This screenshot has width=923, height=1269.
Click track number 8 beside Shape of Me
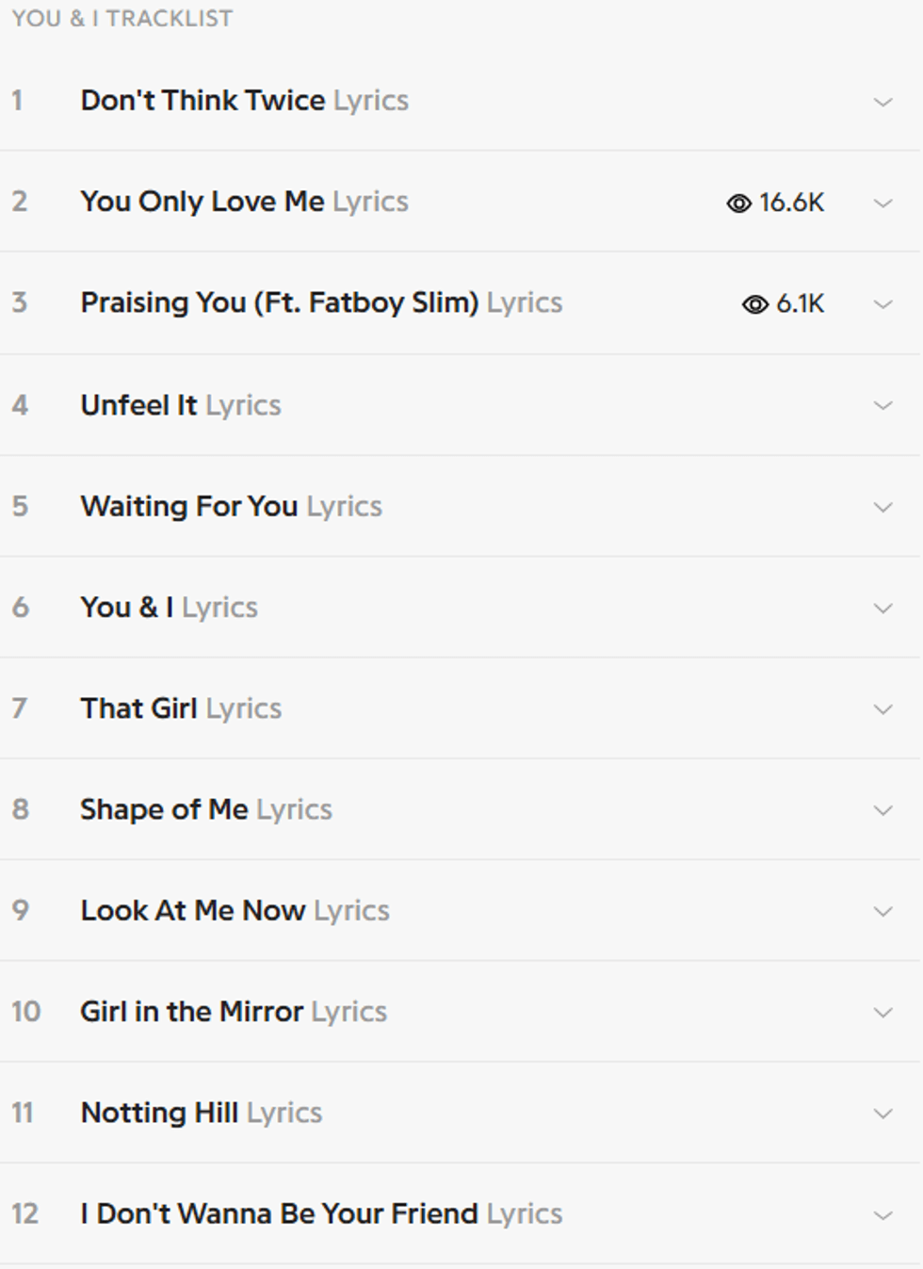click(20, 810)
